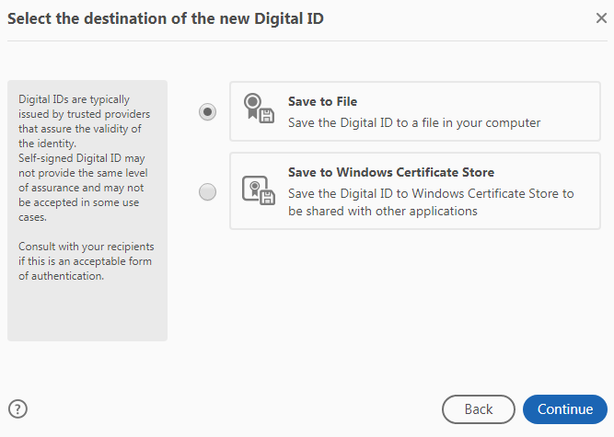Open help via the question mark icon

click(x=17, y=408)
